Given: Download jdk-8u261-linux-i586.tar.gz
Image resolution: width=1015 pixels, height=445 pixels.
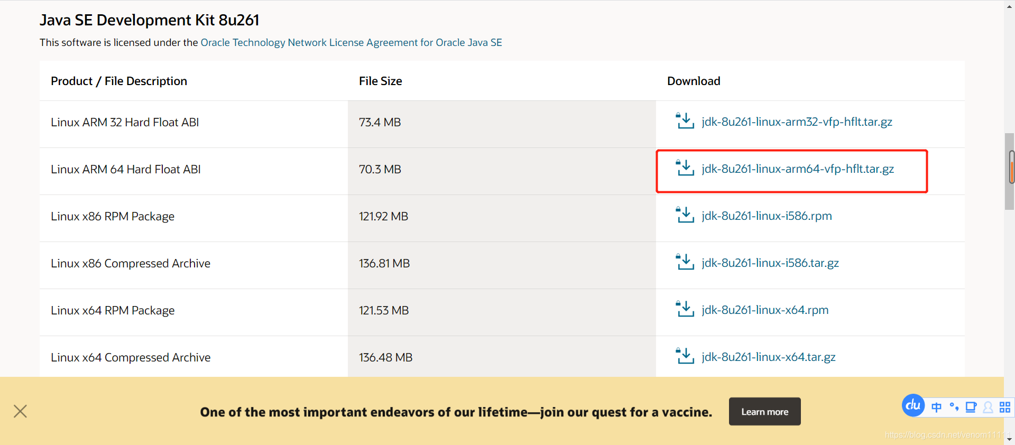Looking at the screenshot, I should click(770, 263).
